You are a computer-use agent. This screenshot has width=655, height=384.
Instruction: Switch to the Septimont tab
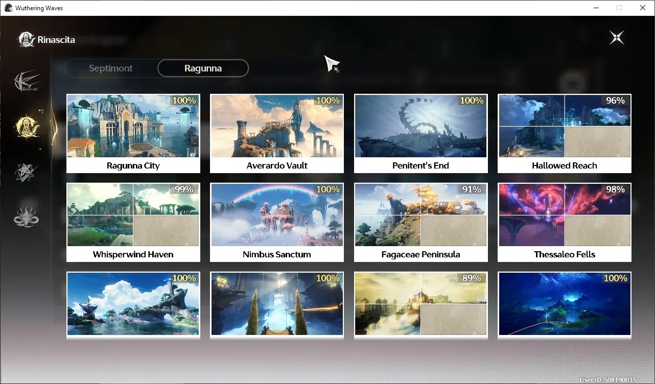(x=111, y=68)
